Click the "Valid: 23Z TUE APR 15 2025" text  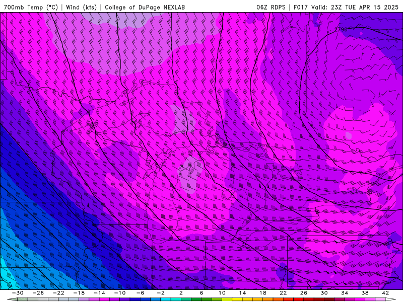[355, 7]
